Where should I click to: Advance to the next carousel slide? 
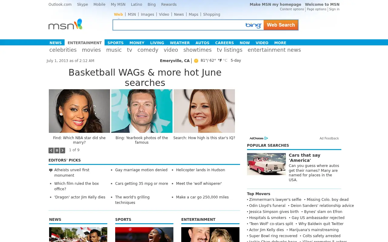pyautogui.click(x=62, y=150)
